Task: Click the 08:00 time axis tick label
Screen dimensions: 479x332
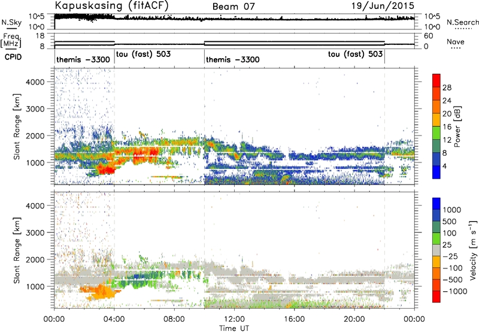Action: pos(174,319)
